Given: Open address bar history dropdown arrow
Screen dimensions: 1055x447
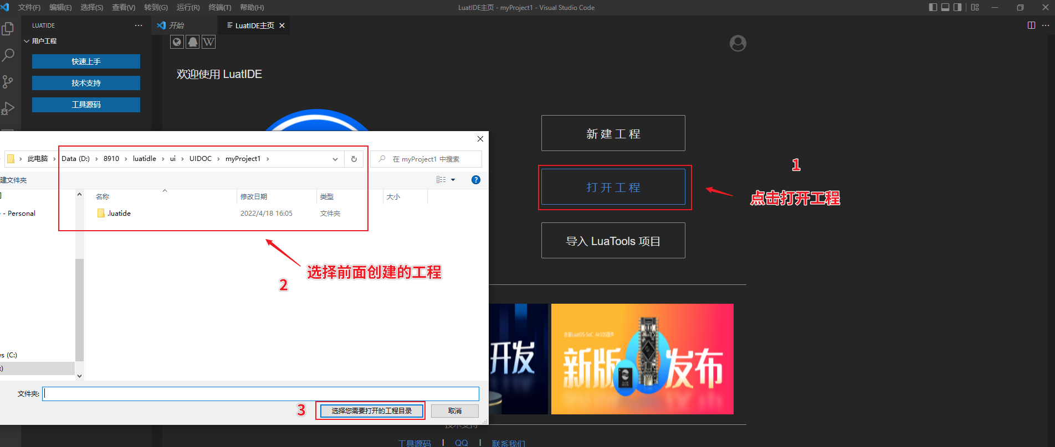Looking at the screenshot, I should pos(335,159).
